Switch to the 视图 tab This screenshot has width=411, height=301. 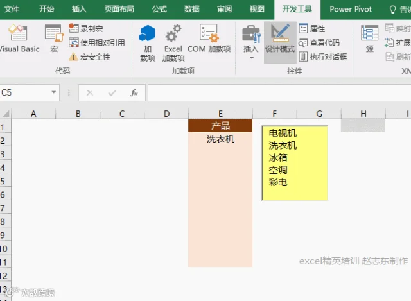tap(257, 9)
